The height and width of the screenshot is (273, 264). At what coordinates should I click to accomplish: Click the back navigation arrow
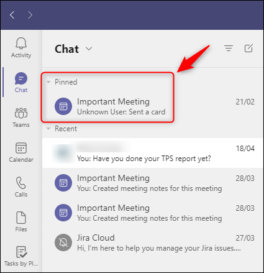pos(12,15)
